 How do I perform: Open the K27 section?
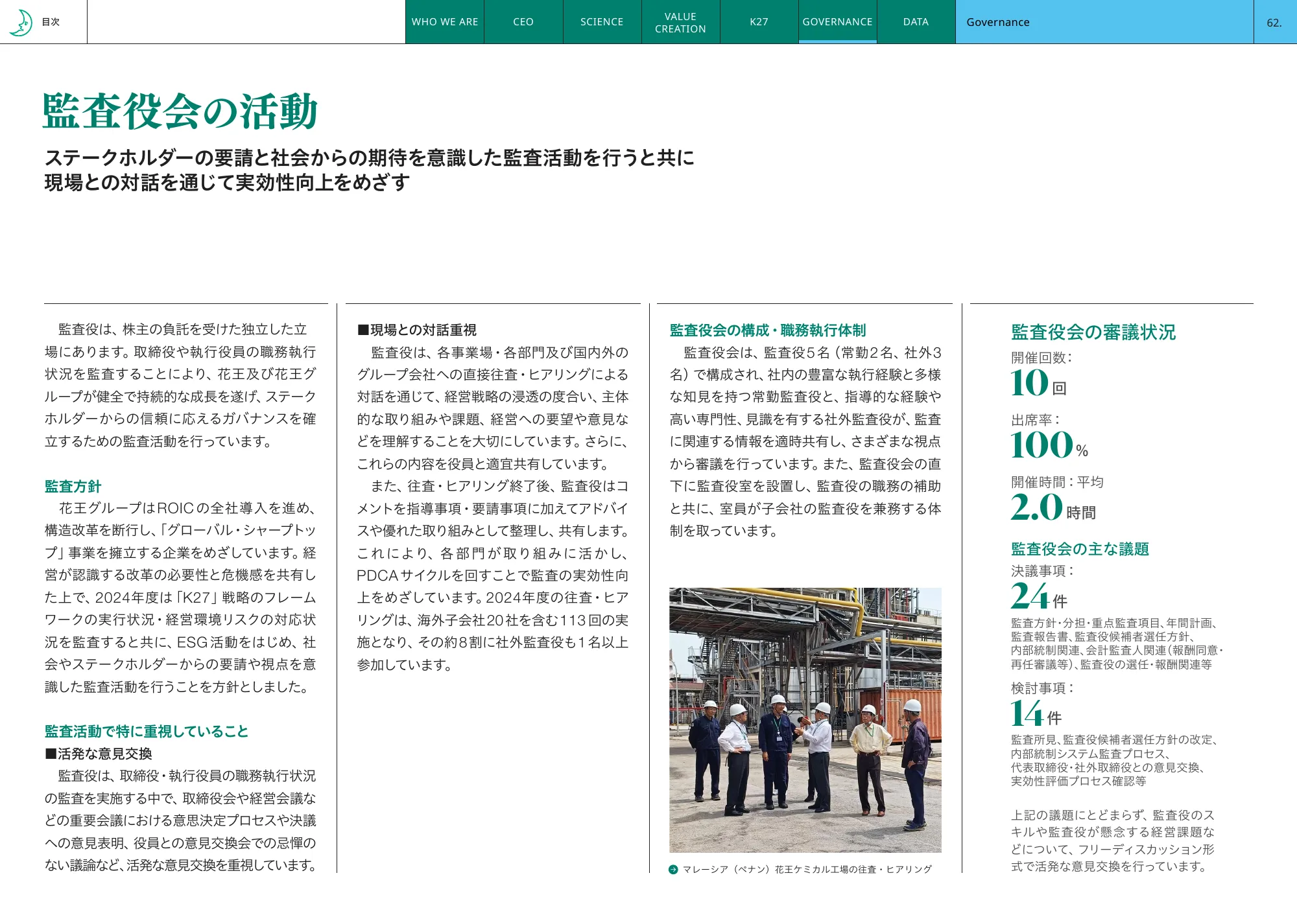pos(759,21)
